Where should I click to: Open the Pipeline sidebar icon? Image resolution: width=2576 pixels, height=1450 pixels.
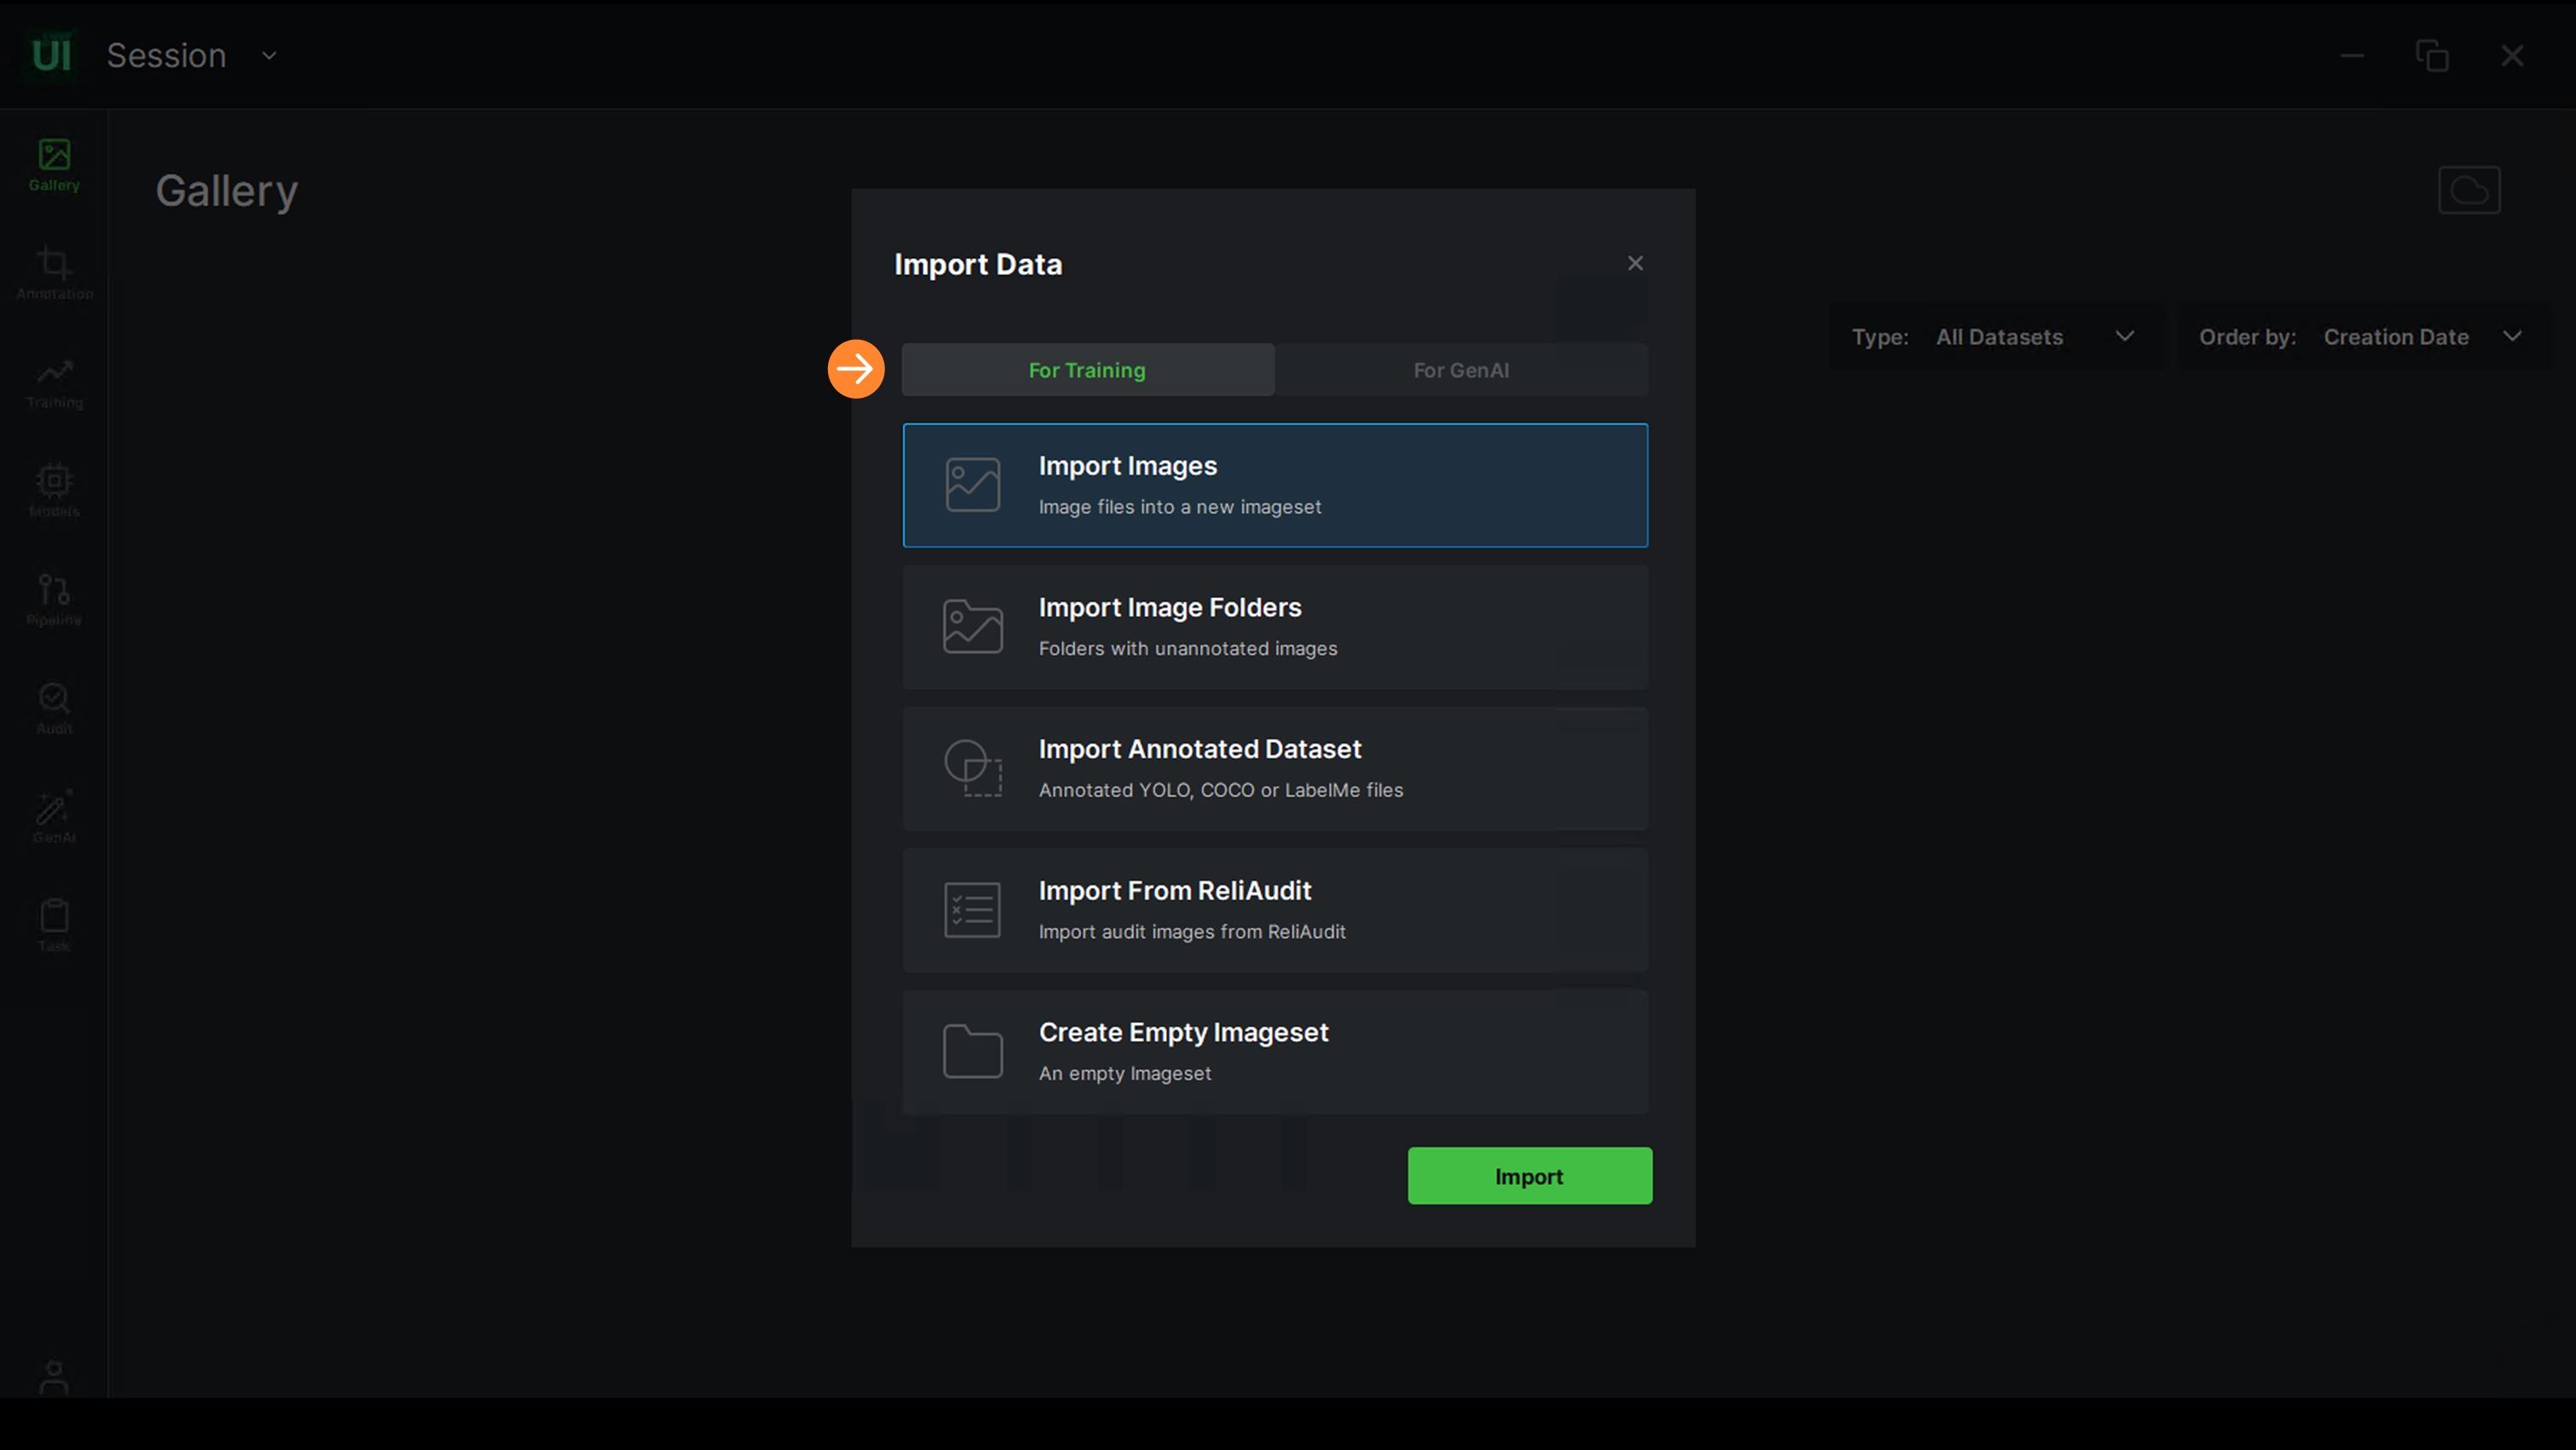pyautogui.click(x=54, y=599)
